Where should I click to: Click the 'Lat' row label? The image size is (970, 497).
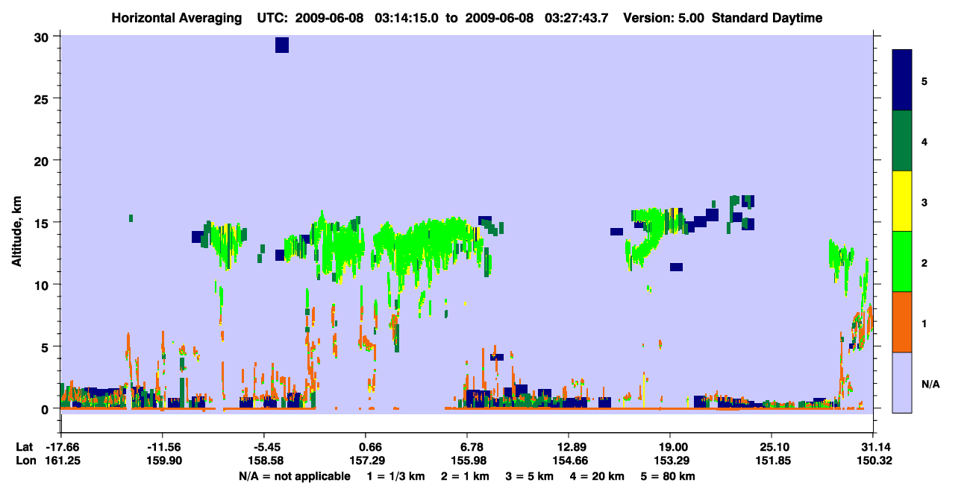pyautogui.click(x=25, y=446)
